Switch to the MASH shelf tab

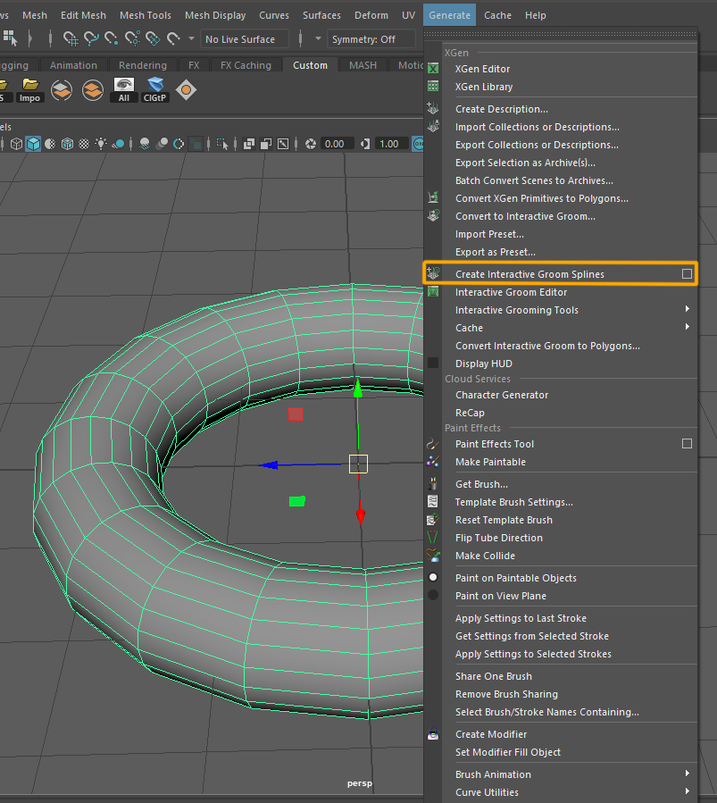[363, 65]
